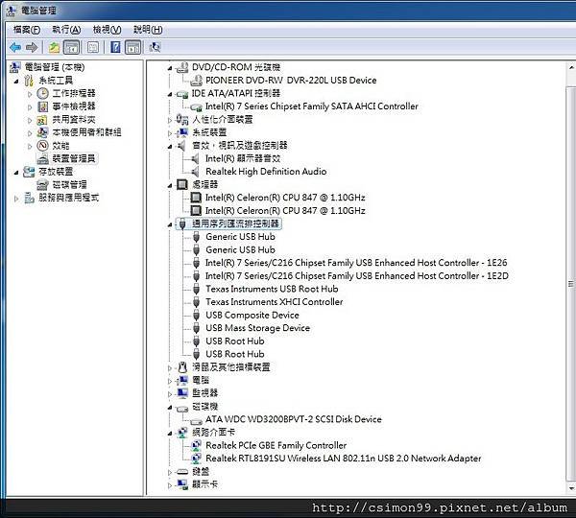Open the 執行(A) menu
Image resolution: width=576 pixels, height=518 pixels.
tap(66, 30)
